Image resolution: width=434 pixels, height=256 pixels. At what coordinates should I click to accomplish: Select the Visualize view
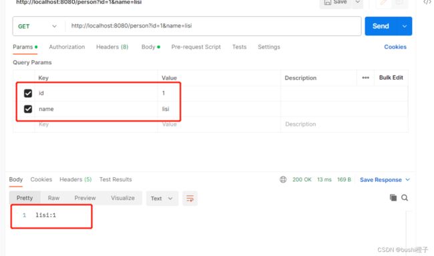123,198
